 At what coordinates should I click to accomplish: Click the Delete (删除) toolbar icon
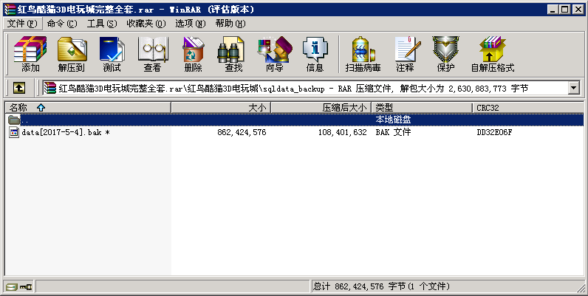193,55
